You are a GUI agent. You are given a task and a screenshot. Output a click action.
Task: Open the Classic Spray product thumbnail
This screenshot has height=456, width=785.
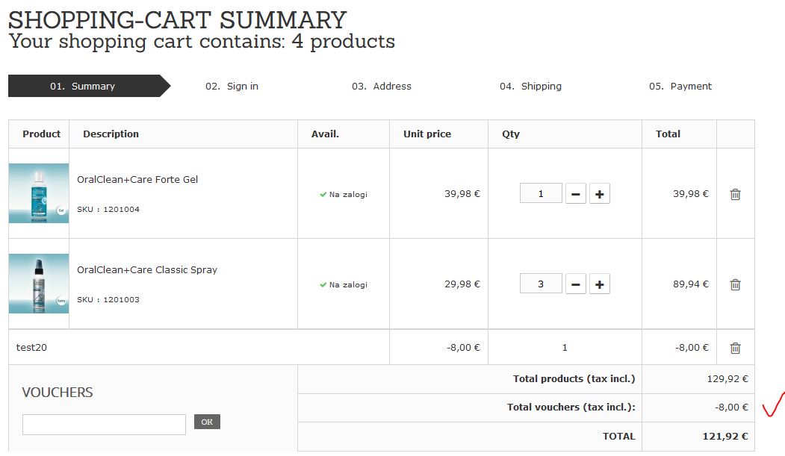[x=39, y=284]
